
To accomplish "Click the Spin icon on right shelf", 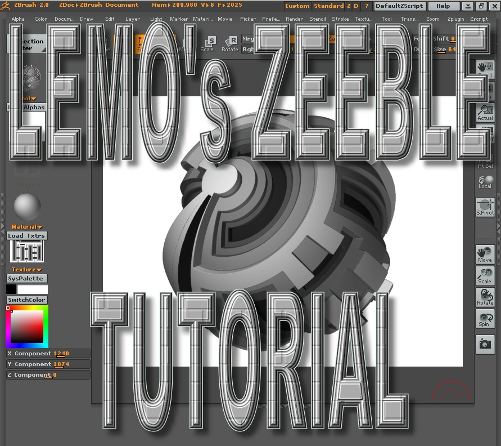I will [485, 319].
